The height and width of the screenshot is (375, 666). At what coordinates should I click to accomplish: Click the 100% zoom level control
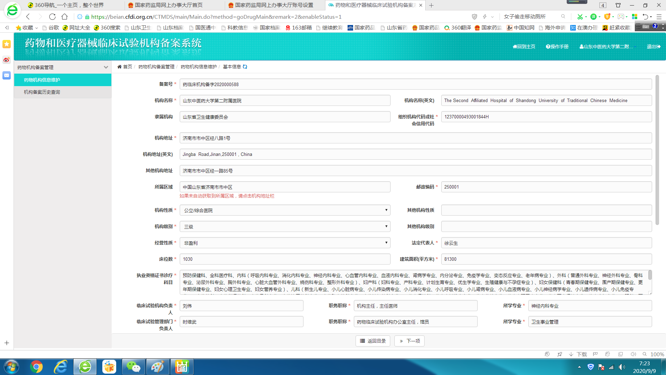coord(657,354)
